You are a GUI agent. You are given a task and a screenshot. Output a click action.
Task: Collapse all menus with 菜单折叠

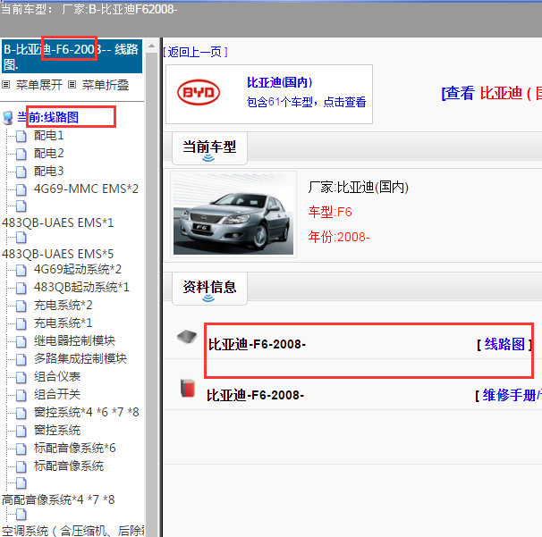click(x=105, y=85)
